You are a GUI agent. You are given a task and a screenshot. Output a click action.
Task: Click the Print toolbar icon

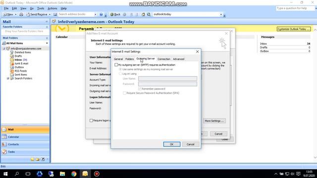pos(21,14)
